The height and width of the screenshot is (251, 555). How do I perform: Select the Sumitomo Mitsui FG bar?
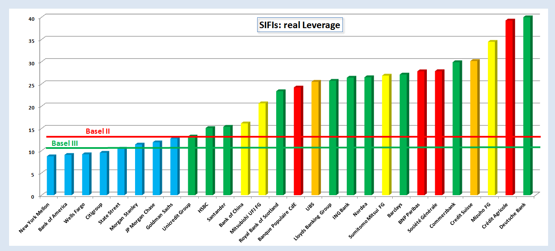(x=386, y=135)
